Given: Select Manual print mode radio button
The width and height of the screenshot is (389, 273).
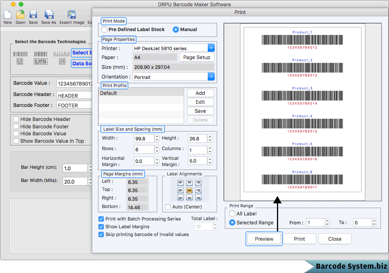Looking at the screenshot, I should click(176, 30).
